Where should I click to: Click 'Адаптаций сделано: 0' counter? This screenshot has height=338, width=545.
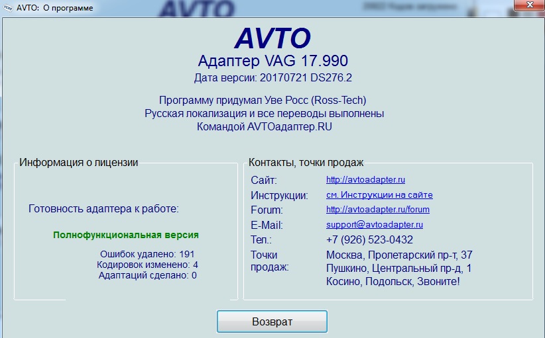click(147, 275)
